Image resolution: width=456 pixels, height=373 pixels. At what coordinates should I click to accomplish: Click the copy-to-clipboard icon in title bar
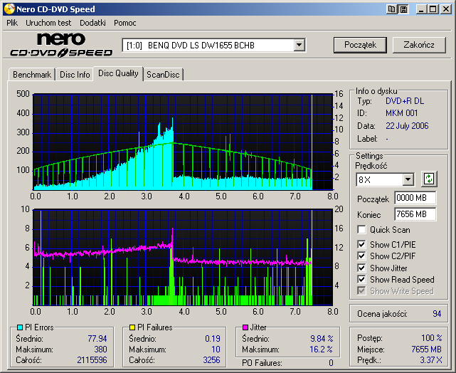click(x=391, y=9)
